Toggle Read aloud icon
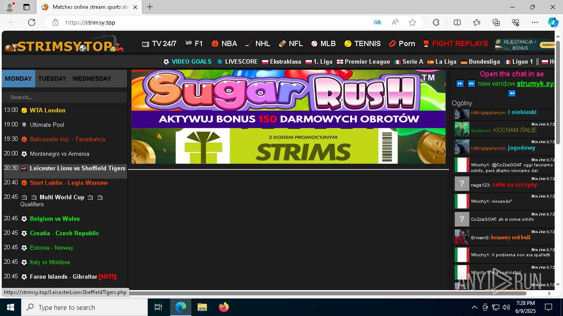Screen dimensions: 563x316 pyautogui.click(x=395, y=22)
